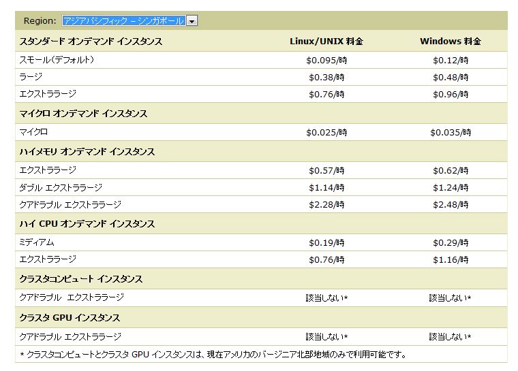Click Linux/UNIX 該当しない* in クラスタ GPU row
Viewport: 518px width, 371px height.
click(326, 337)
